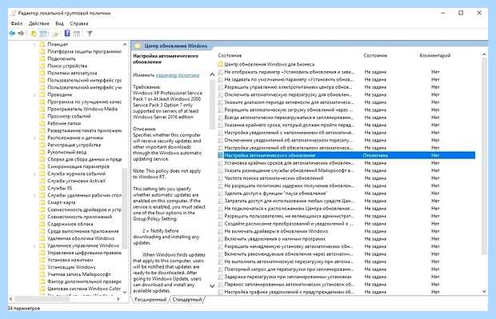Click folder icon in Центр обновления Windows header
Viewport: 496px width, 319px height.
(138, 46)
